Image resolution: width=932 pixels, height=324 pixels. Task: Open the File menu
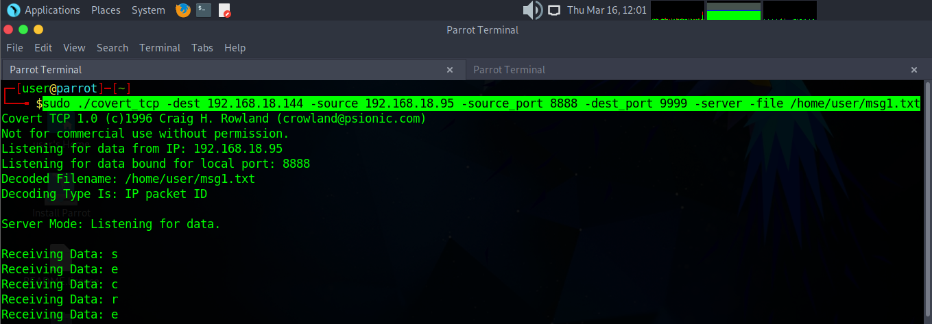click(x=15, y=48)
